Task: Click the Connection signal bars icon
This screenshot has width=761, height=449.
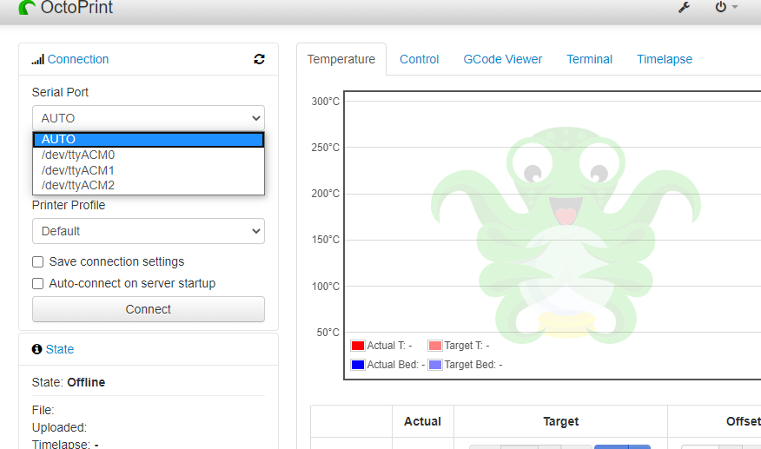Action: tap(38, 59)
